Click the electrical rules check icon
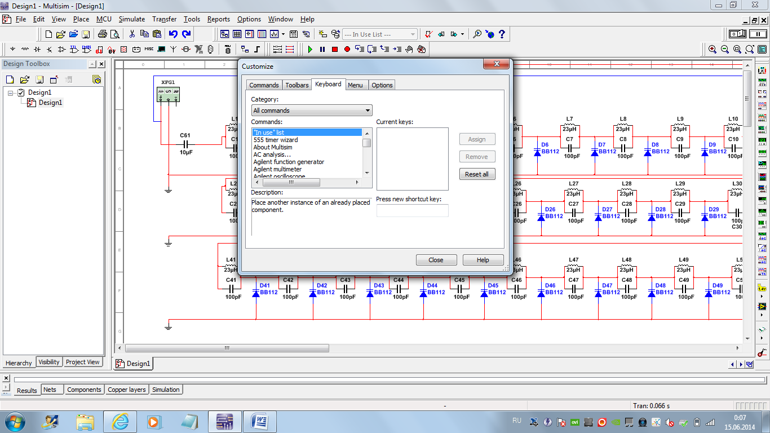770x433 pixels. click(428, 34)
